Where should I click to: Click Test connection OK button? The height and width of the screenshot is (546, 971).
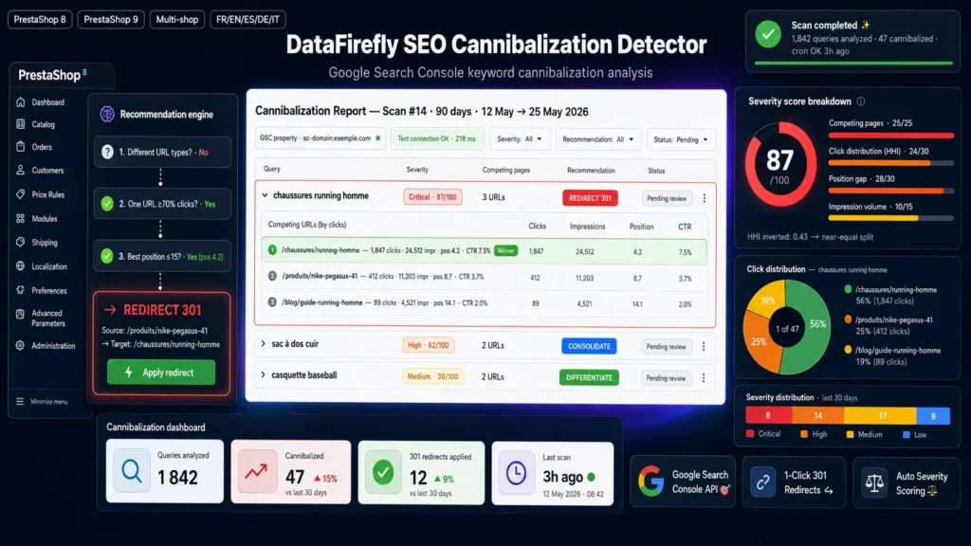(436, 138)
